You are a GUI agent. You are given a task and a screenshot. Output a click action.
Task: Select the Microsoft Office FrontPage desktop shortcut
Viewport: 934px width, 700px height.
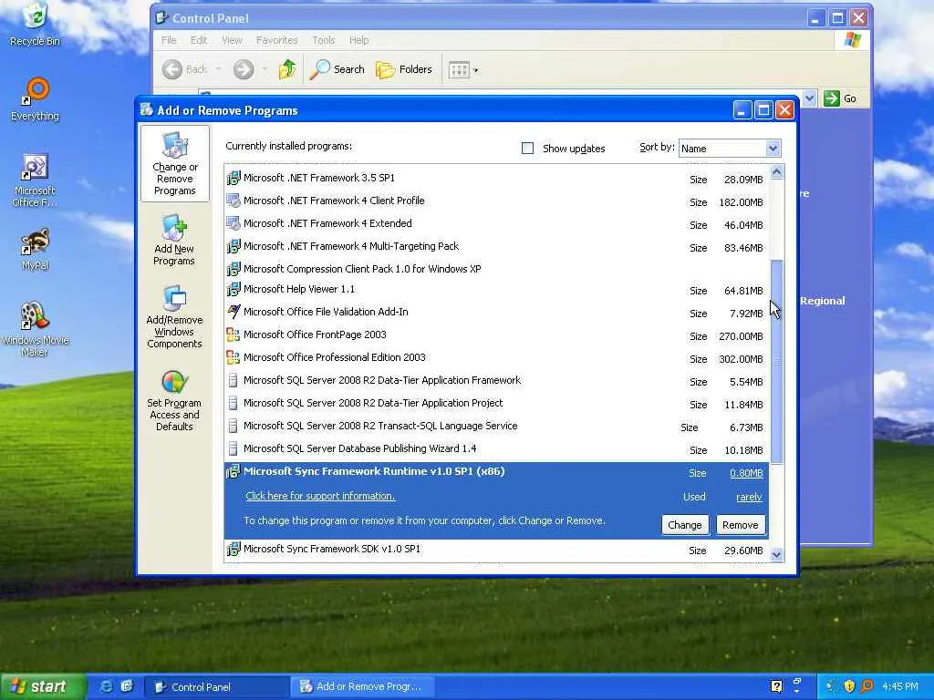tap(35, 180)
